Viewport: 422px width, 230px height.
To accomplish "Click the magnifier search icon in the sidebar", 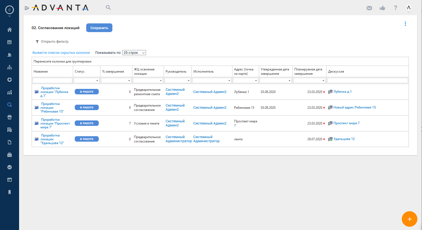I will pyautogui.click(x=10, y=105).
